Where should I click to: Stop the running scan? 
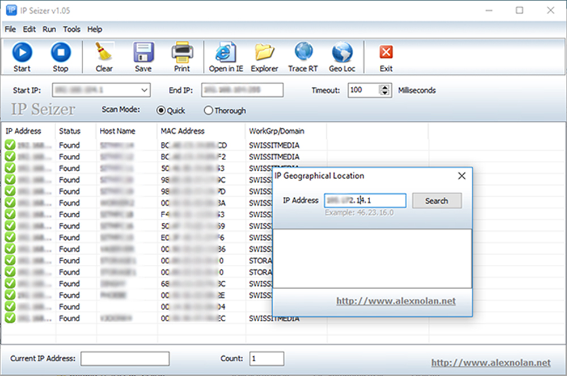61,57
